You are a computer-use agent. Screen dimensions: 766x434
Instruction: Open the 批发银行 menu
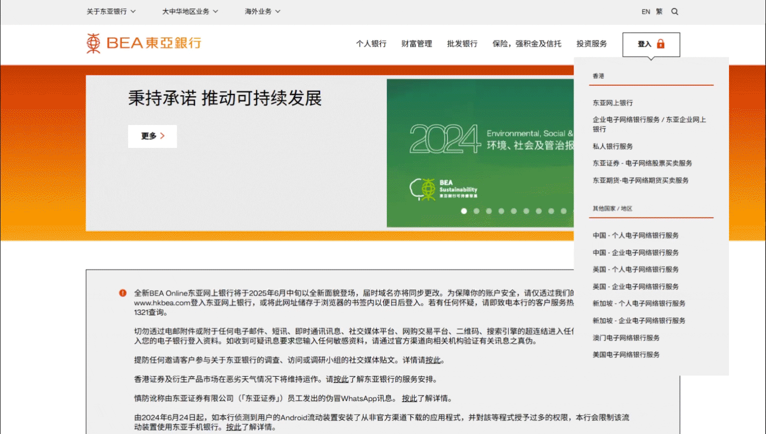(462, 44)
